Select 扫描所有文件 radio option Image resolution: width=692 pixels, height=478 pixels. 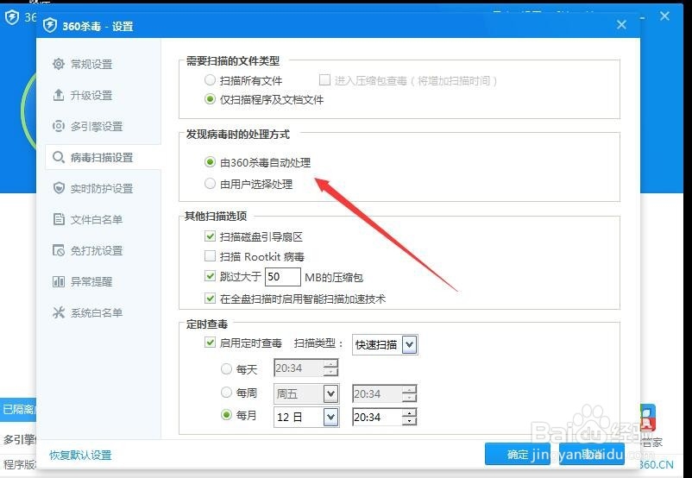click(210, 80)
